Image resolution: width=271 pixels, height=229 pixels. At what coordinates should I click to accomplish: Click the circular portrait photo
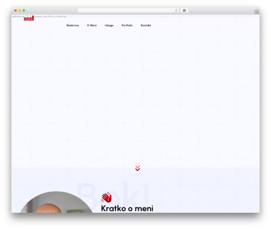(x=56, y=202)
